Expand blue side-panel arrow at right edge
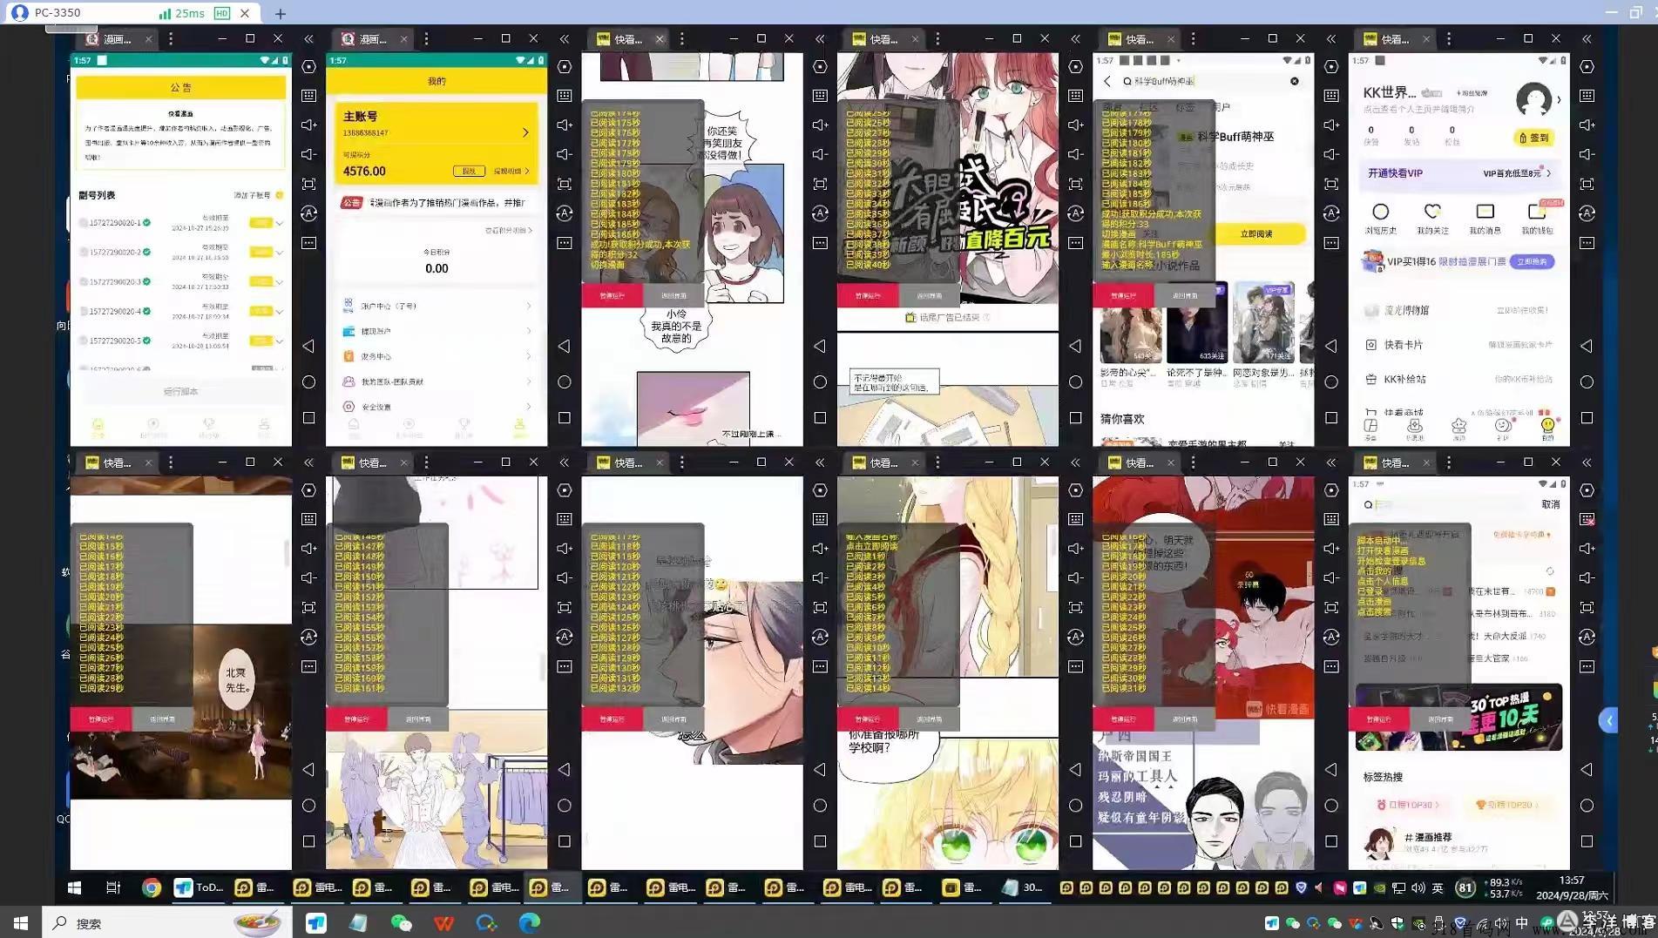 (x=1608, y=720)
